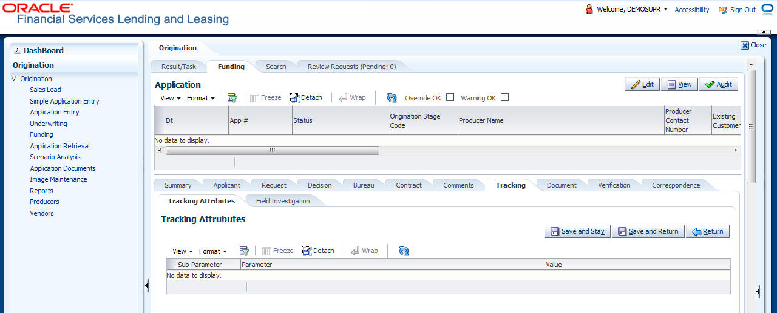Switch to the Result/Task tab
777x313 pixels.
[x=178, y=67]
